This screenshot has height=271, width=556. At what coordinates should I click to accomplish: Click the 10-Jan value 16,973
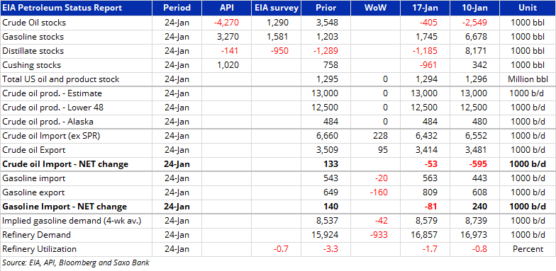point(474,235)
